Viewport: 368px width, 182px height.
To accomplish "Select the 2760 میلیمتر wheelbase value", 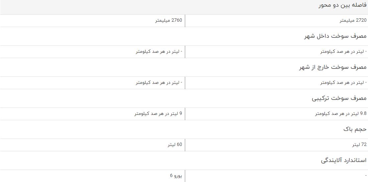I will click(168, 20).
